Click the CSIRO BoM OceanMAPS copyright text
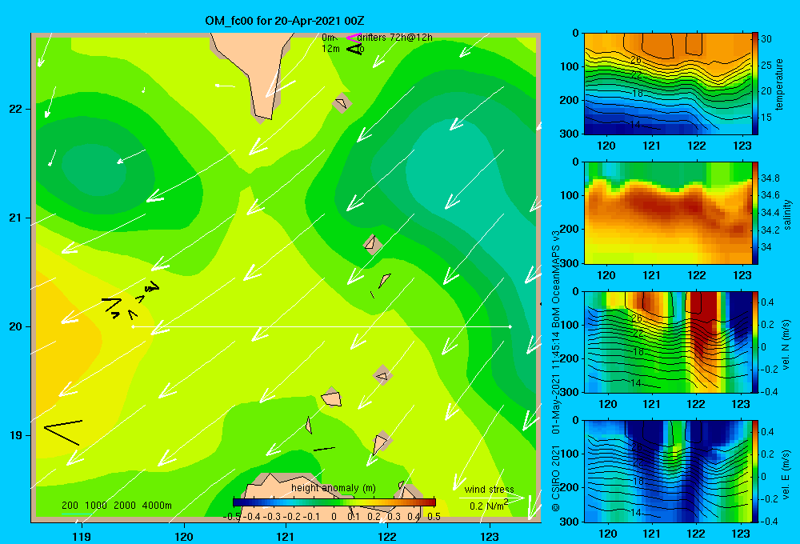Screen dimensions: 800x544 (556, 370)
